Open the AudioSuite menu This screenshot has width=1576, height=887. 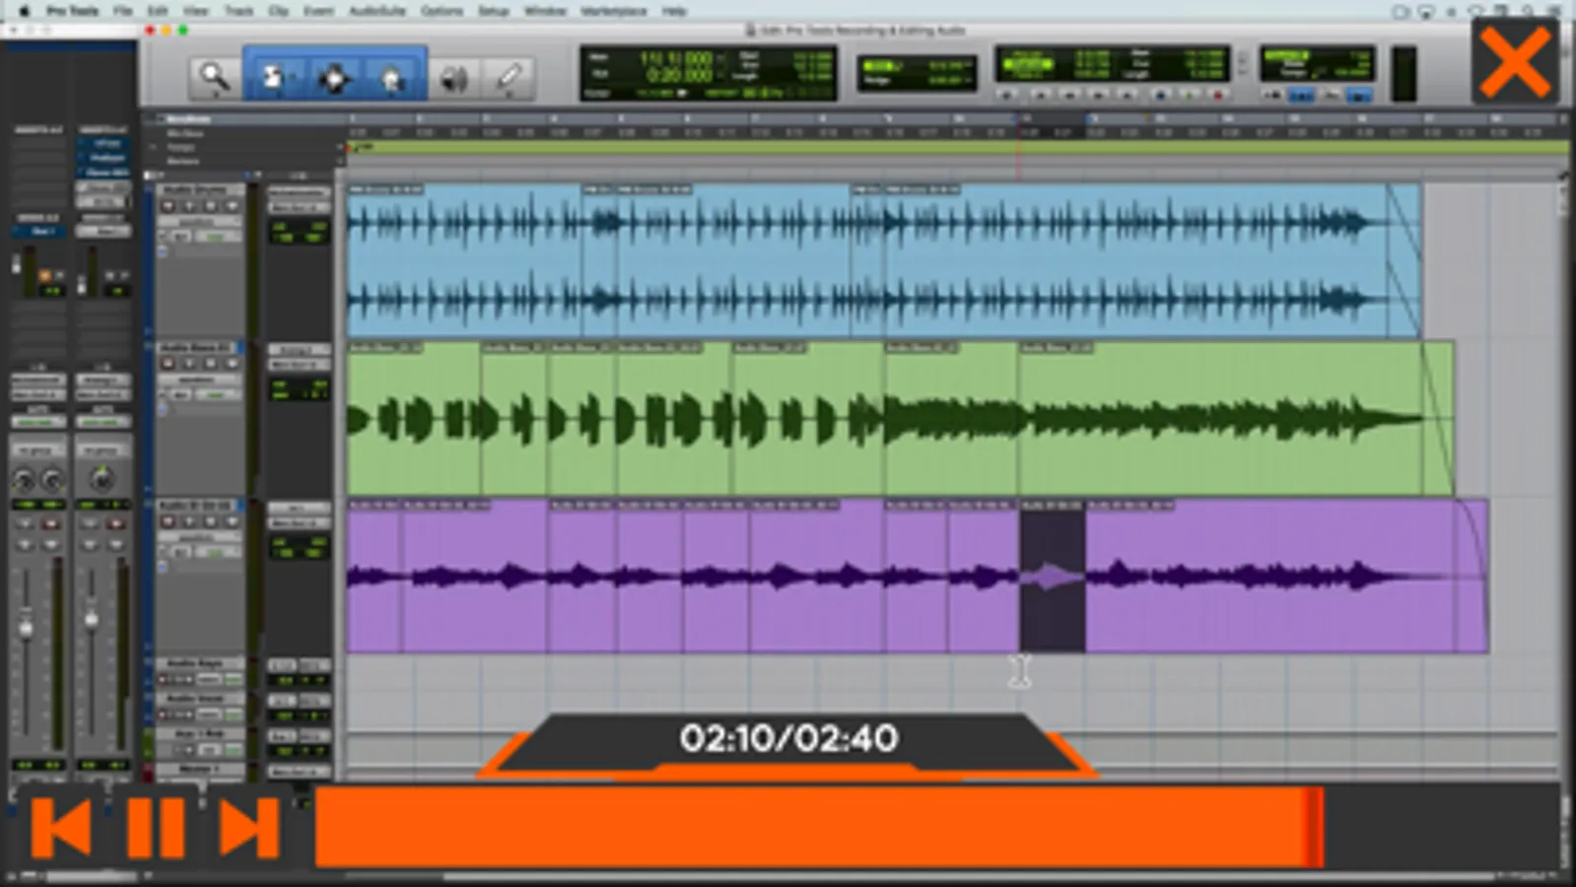click(x=377, y=11)
